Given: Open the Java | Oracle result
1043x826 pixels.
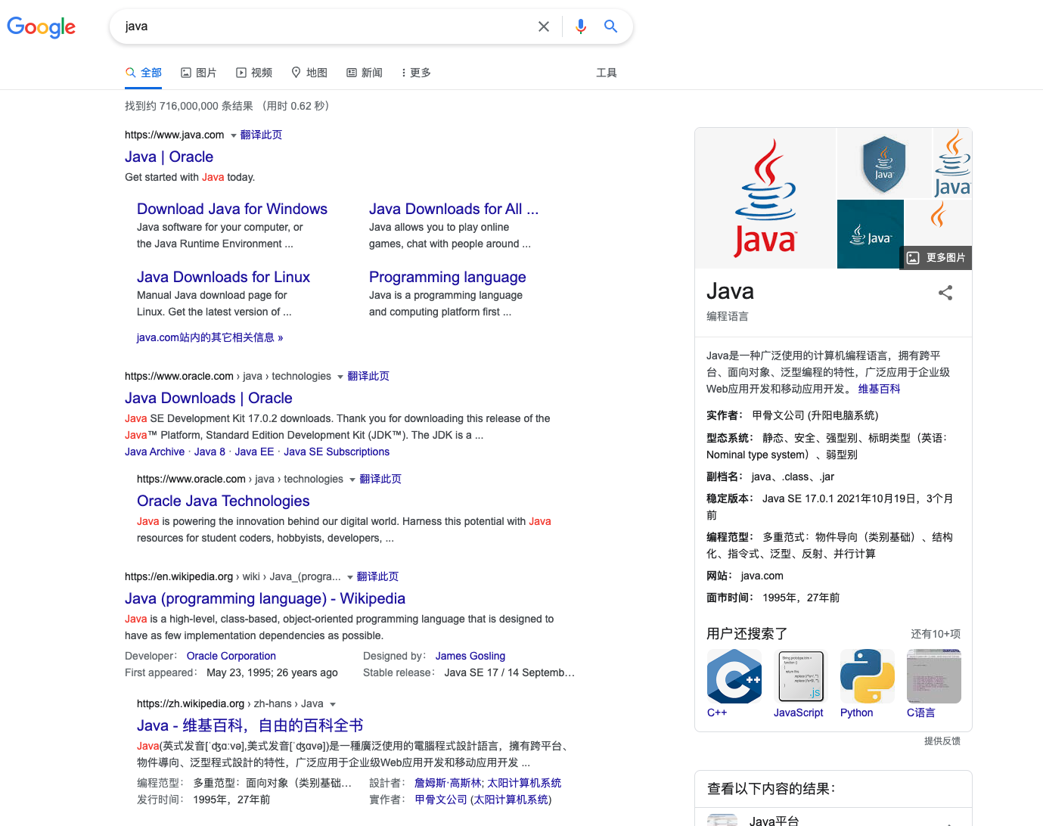Looking at the screenshot, I should [169, 157].
